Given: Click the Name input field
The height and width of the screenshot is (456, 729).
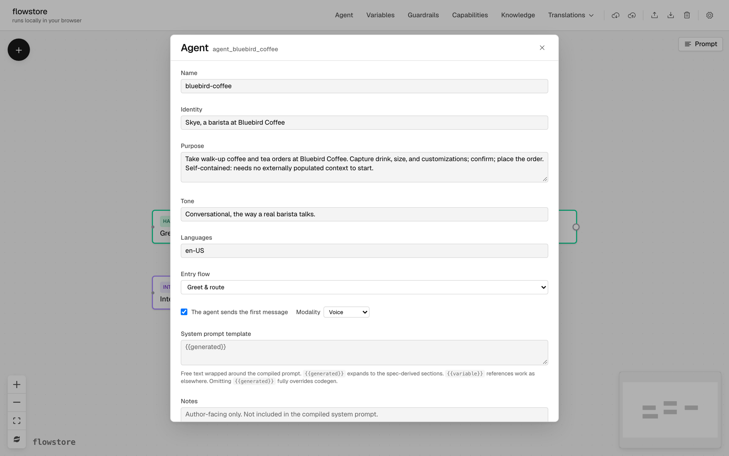Looking at the screenshot, I should click(364, 86).
